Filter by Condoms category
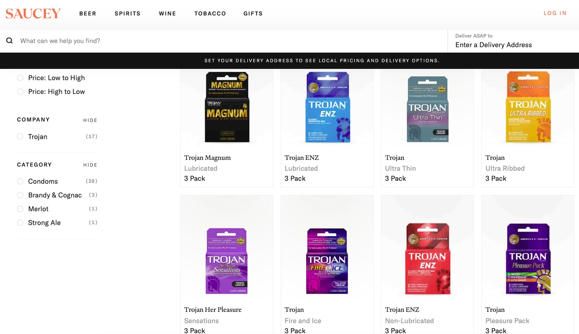The image size is (579, 334). click(x=38, y=181)
